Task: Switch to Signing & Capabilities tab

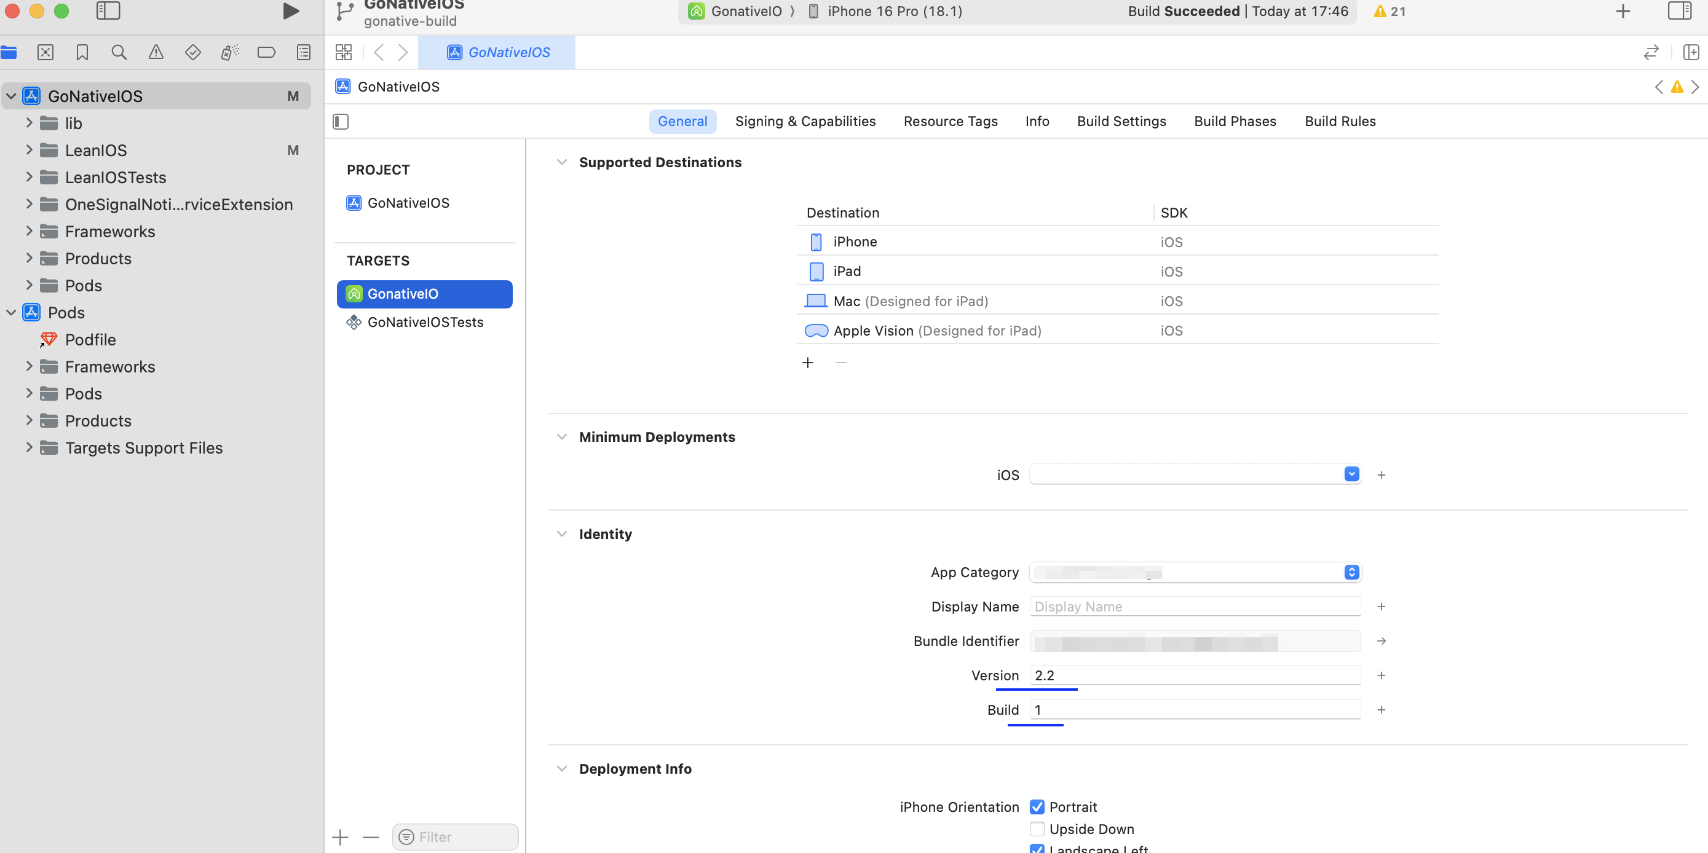Action: [x=805, y=121]
